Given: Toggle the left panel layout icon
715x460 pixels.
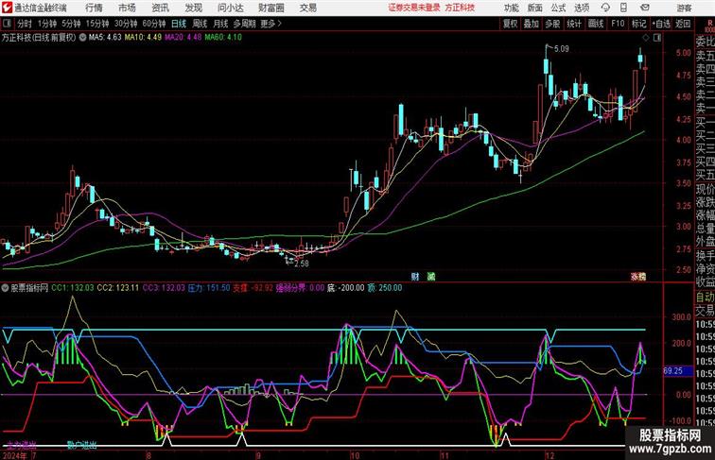Looking at the screenshot, I should [x=7, y=24].
